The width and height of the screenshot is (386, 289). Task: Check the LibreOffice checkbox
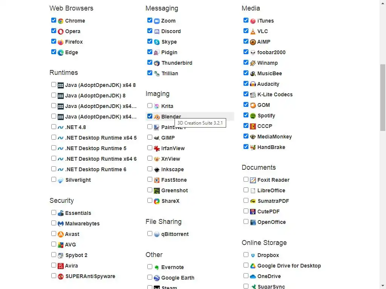[246, 190]
